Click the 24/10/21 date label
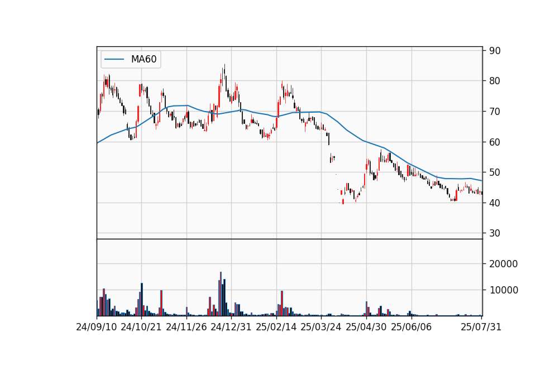This screenshot has height=385, width=536. [141, 327]
